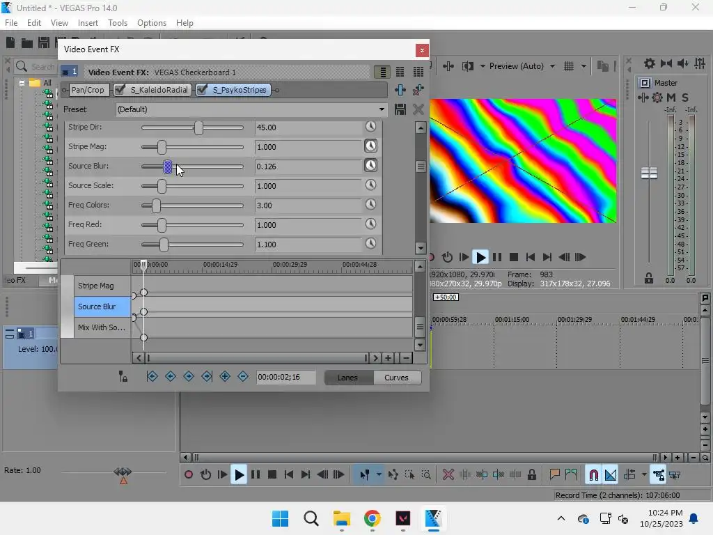Viewport: 713px width, 535px height.
Task: Toggle sync cursor to media timeline
Action: 123,377
